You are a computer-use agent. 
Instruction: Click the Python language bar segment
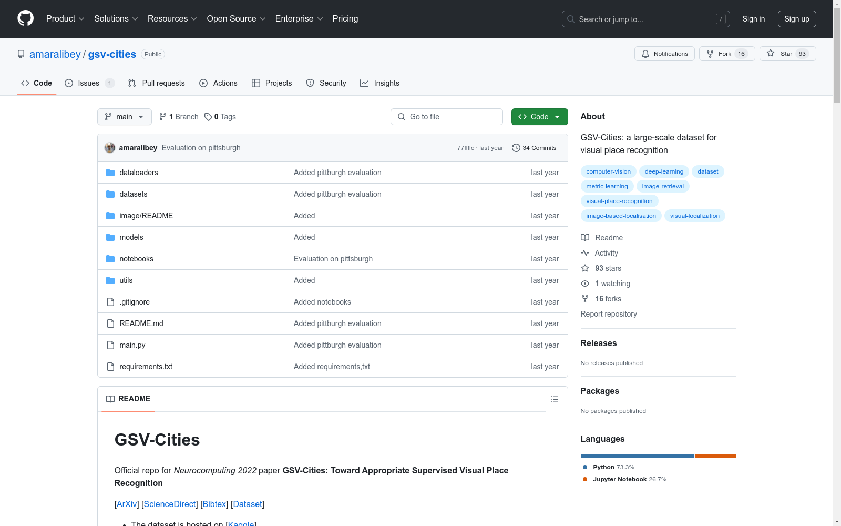(x=637, y=456)
